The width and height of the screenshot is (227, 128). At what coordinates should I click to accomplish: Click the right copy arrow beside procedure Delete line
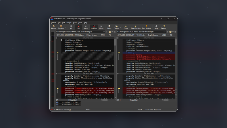(119, 88)
